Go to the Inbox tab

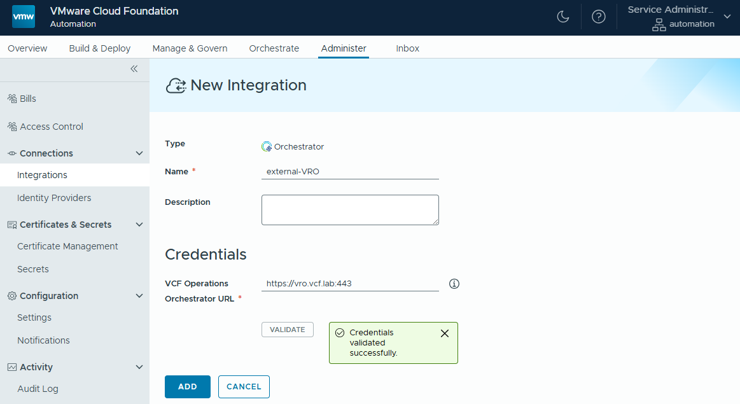tap(408, 48)
